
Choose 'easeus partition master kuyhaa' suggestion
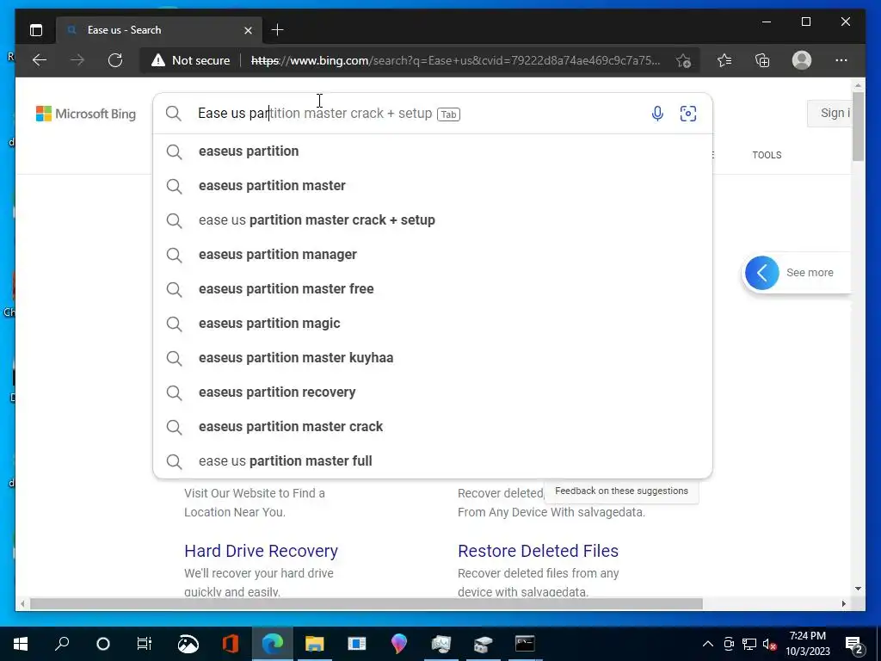[433, 357]
